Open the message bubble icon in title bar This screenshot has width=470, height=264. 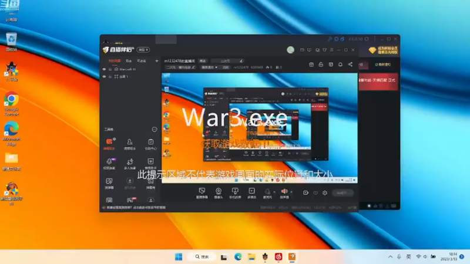pos(309,50)
